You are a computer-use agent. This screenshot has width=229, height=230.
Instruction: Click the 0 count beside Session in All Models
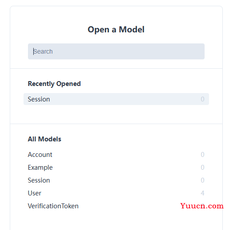pyautogui.click(x=202, y=180)
